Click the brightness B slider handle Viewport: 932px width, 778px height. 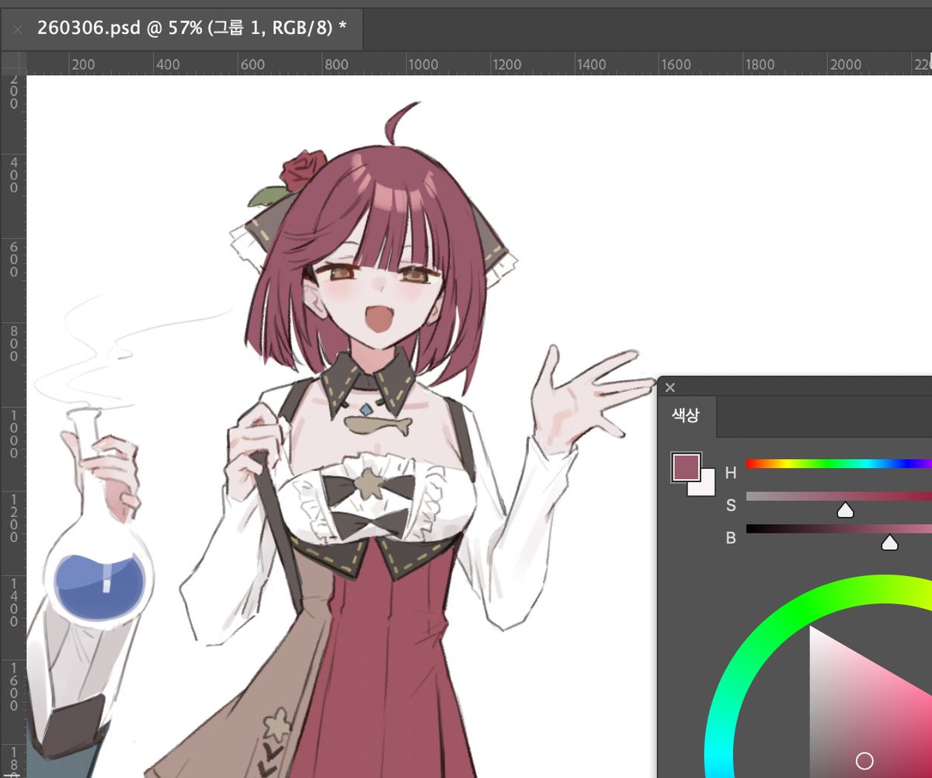point(890,543)
